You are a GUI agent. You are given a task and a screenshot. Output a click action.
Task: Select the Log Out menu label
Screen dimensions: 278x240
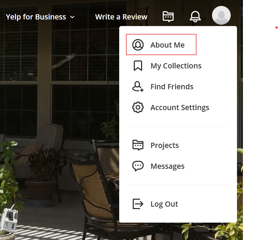point(164,204)
